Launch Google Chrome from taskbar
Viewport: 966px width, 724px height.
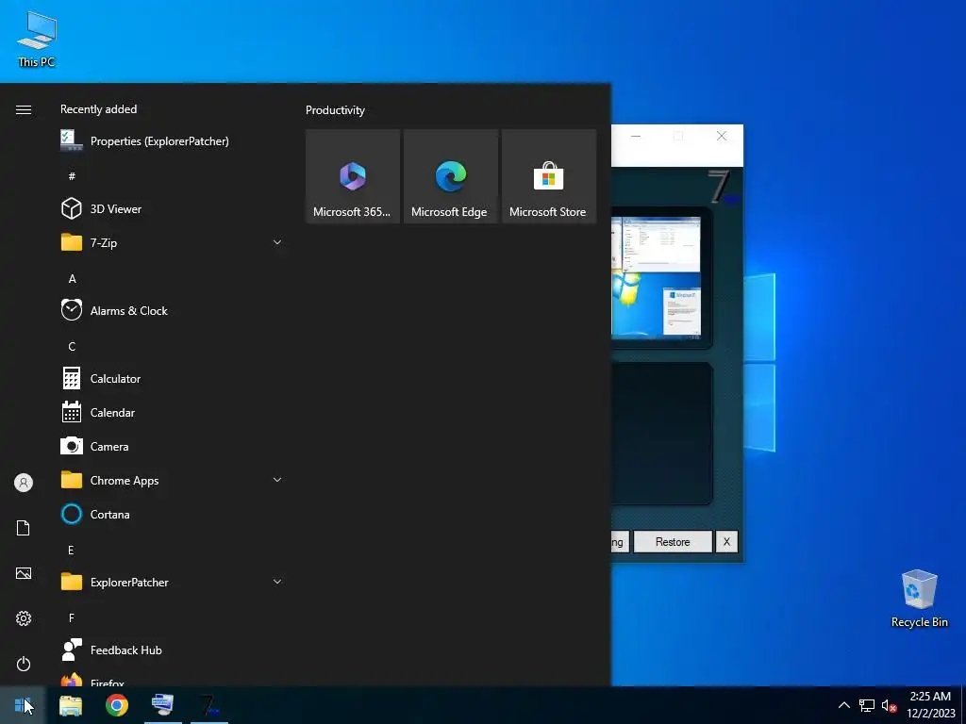[116, 705]
